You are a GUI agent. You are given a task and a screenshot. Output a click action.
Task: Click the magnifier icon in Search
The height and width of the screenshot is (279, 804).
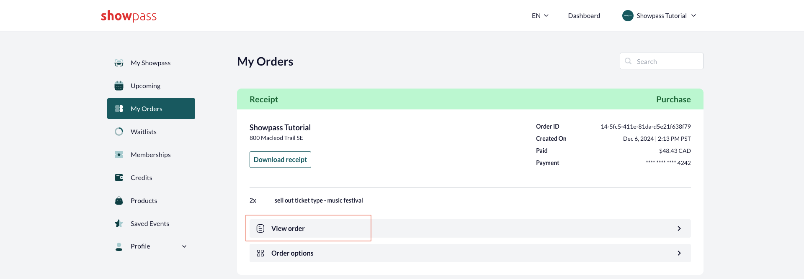pos(628,61)
